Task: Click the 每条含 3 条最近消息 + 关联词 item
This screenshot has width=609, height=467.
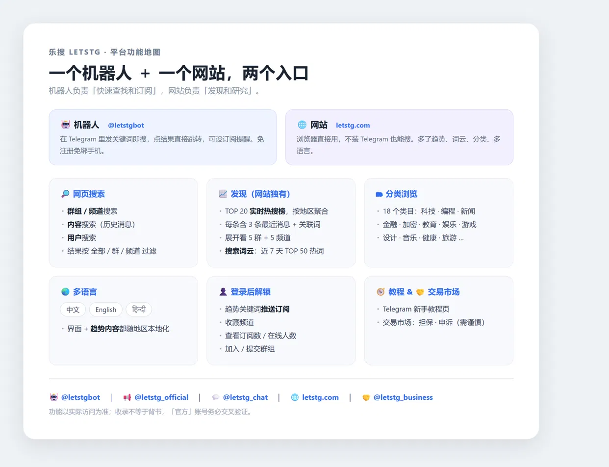Action: [x=273, y=224]
